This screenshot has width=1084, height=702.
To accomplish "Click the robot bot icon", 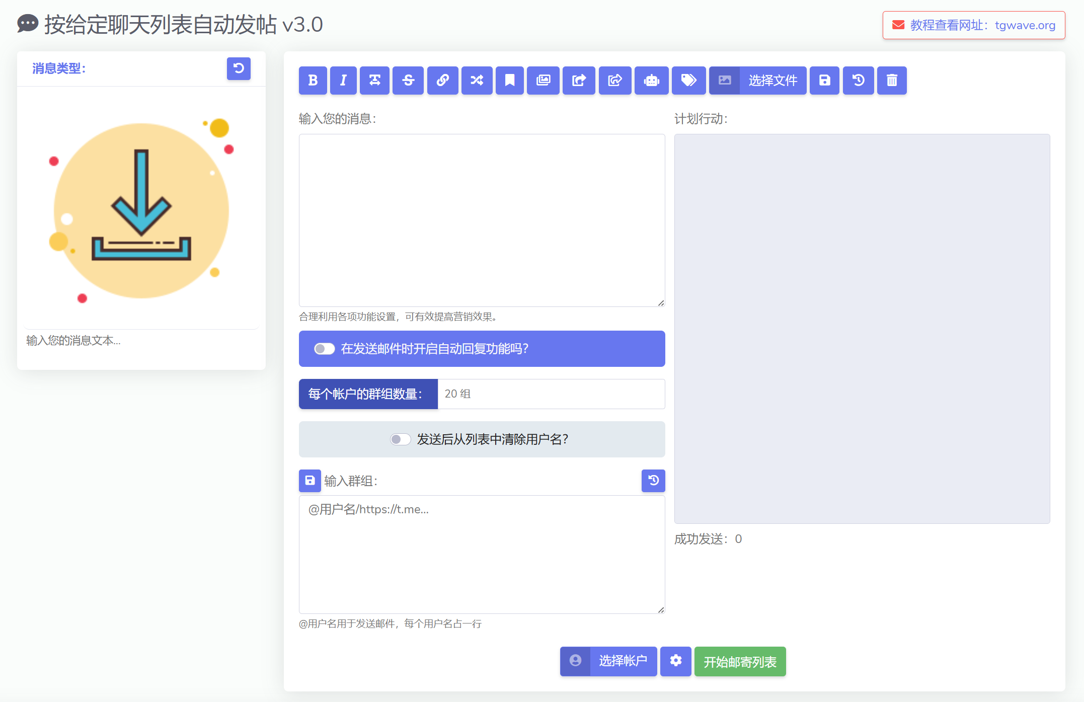I will coord(651,81).
